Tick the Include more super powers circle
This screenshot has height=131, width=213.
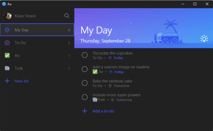[x=85, y=97]
